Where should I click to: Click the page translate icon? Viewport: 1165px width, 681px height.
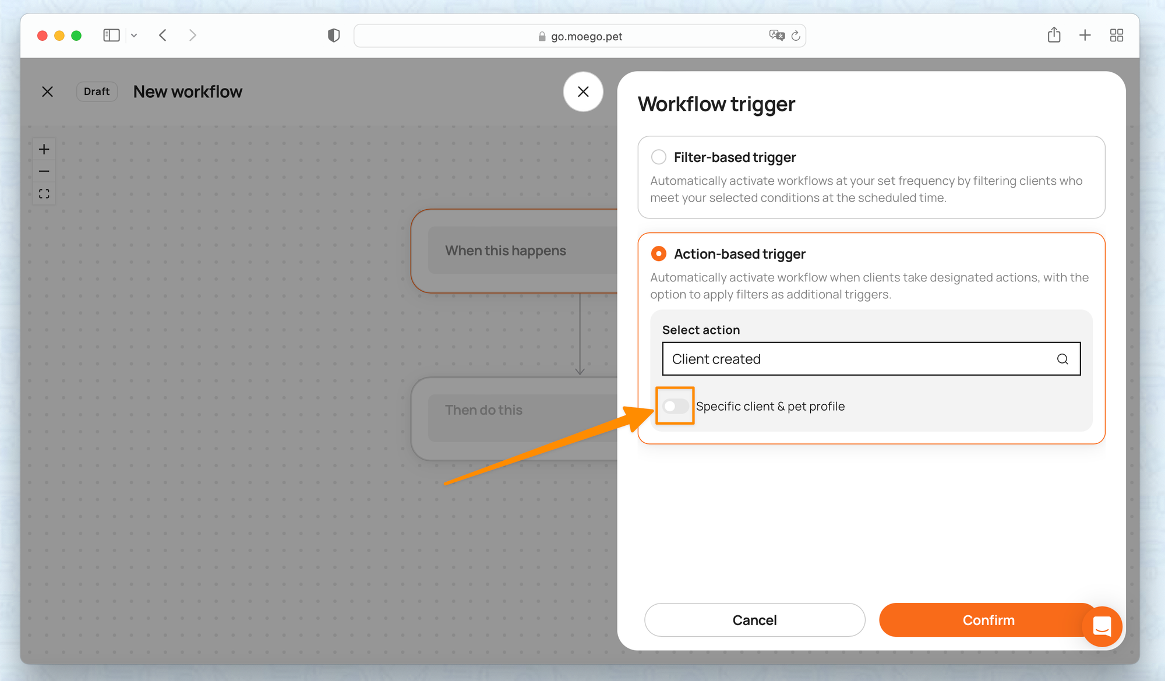tap(776, 36)
